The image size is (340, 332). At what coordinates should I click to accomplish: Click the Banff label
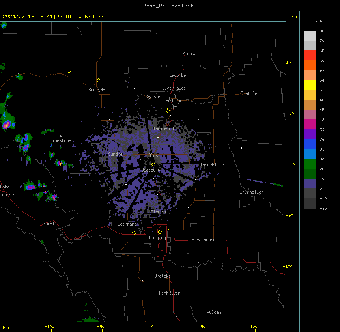49,224
